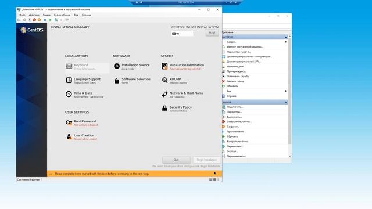Click Экспорт under Asterisk actions
This screenshot has height=209, width=372.
(232, 151)
